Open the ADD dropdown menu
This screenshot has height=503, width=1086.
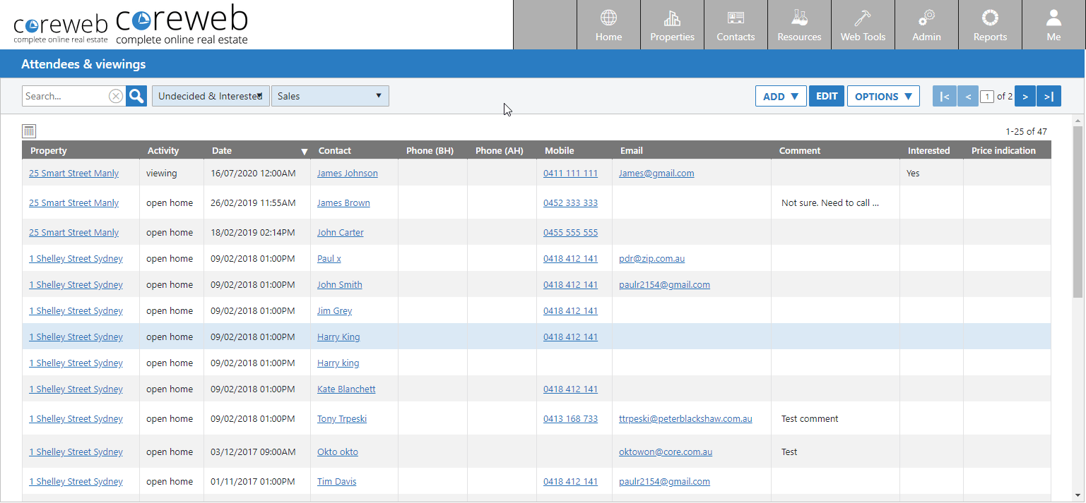point(781,97)
